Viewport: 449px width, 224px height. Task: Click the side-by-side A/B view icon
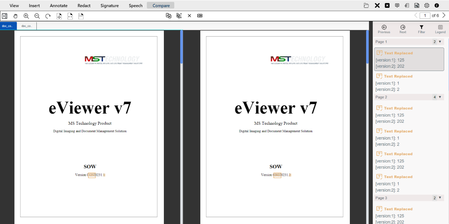200,16
